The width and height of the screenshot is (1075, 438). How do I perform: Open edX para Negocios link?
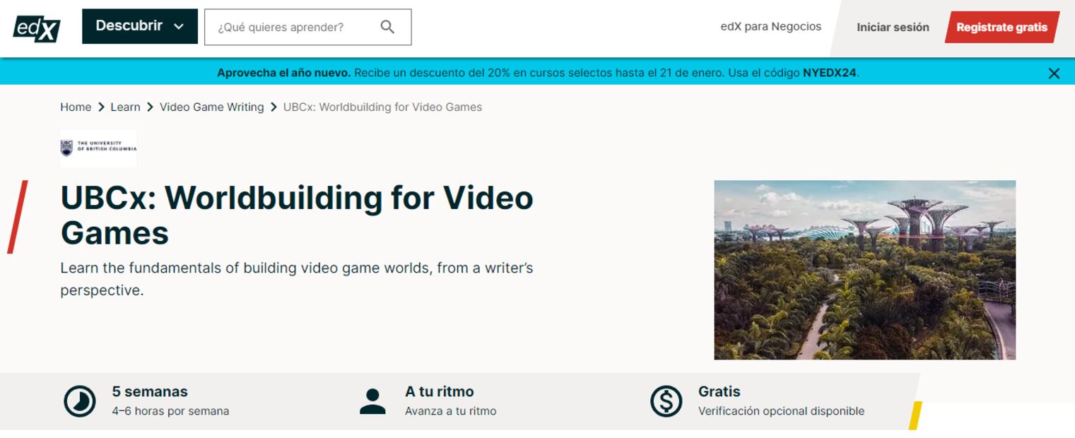770,27
